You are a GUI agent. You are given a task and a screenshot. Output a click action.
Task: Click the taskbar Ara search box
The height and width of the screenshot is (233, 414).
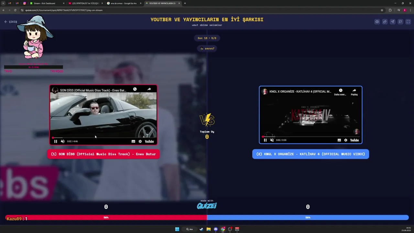190,229
